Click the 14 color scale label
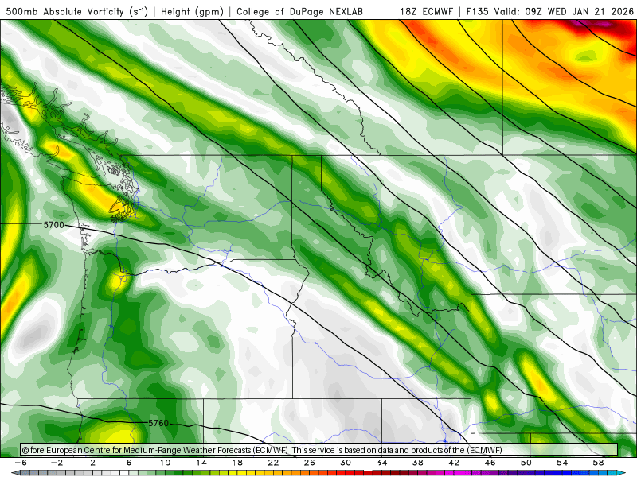637x477 pixels. (201, 463)
